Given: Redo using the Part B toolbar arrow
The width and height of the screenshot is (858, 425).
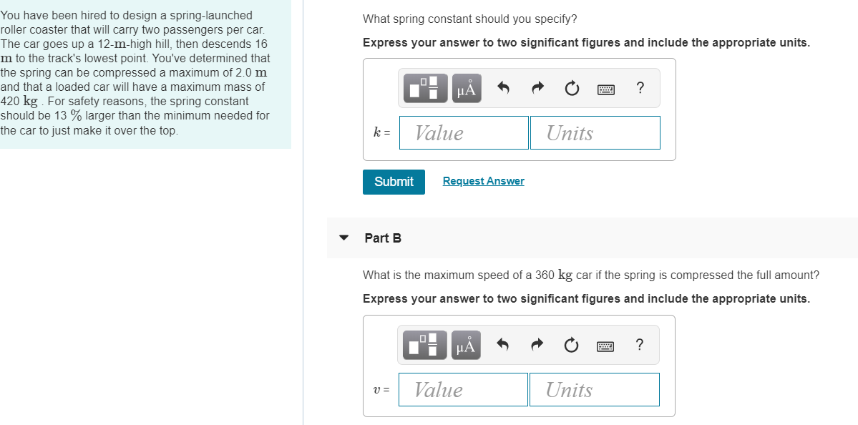Looking at the screenshot, I should click(x=536, y=344).
